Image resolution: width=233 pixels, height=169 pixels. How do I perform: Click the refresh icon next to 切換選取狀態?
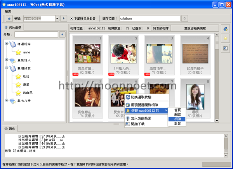click(x=128, y=97)
